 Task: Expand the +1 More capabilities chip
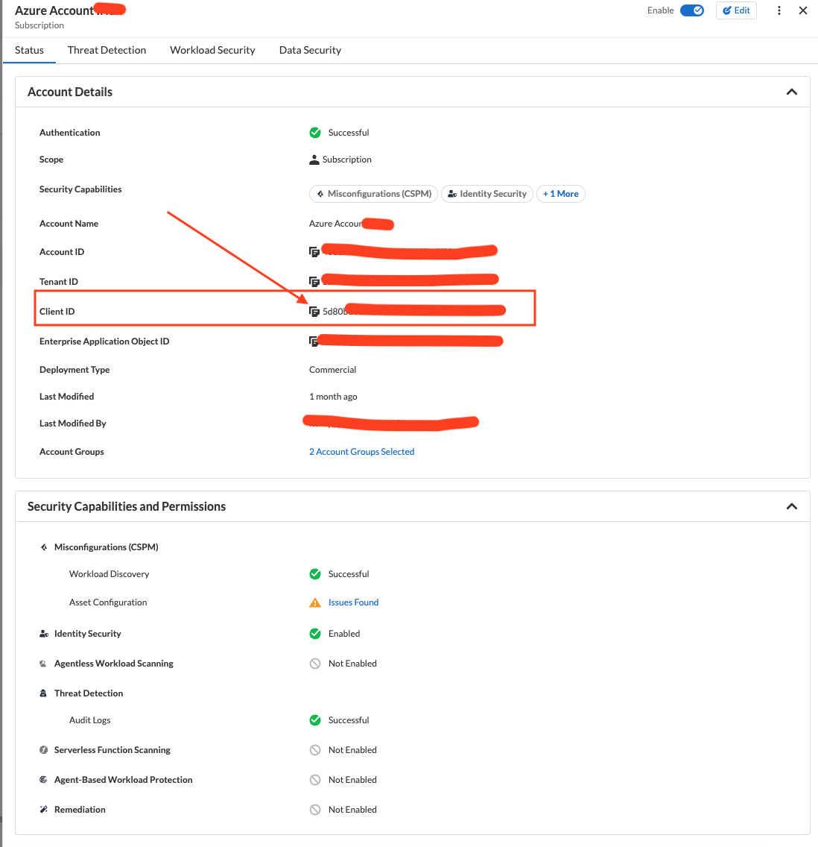(561, 194)
